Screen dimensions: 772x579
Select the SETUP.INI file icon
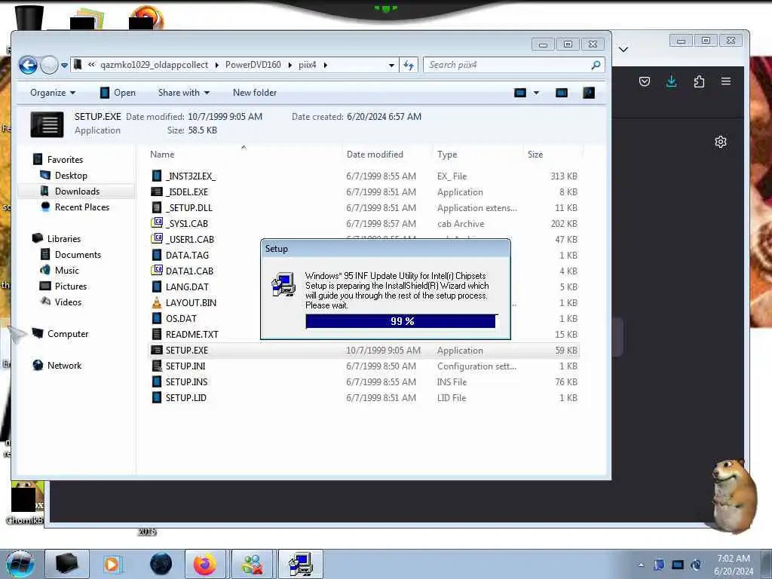pos(157,366)
